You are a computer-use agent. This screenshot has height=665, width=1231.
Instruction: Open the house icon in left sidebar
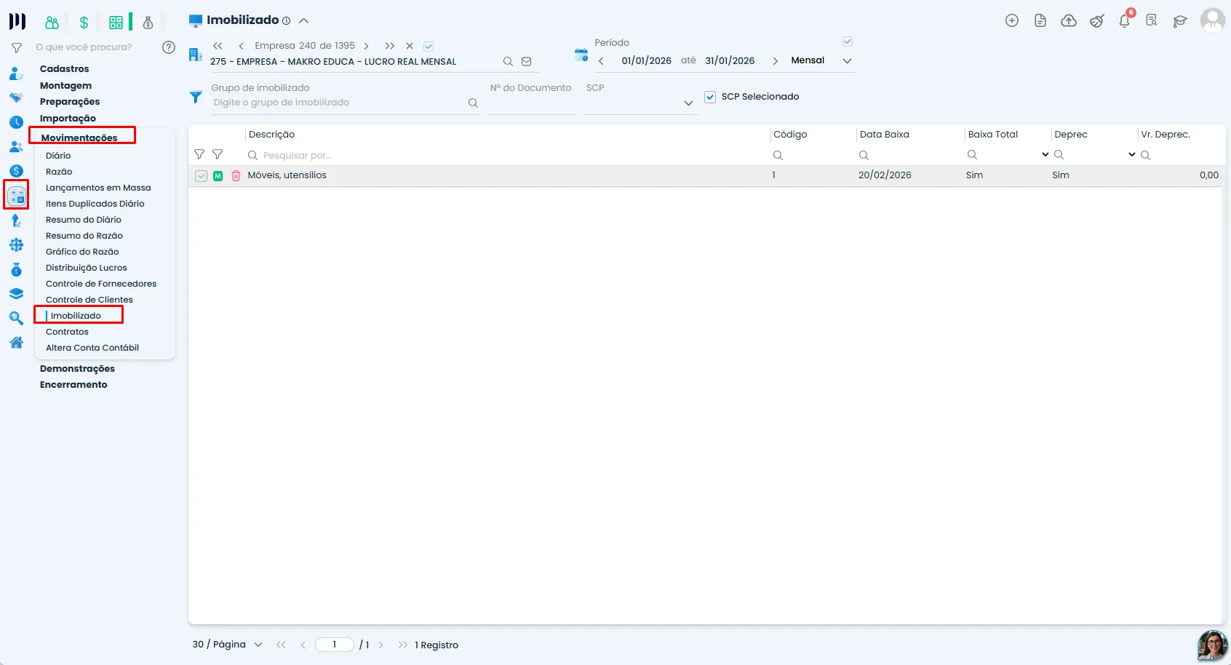tap(16, 343)
